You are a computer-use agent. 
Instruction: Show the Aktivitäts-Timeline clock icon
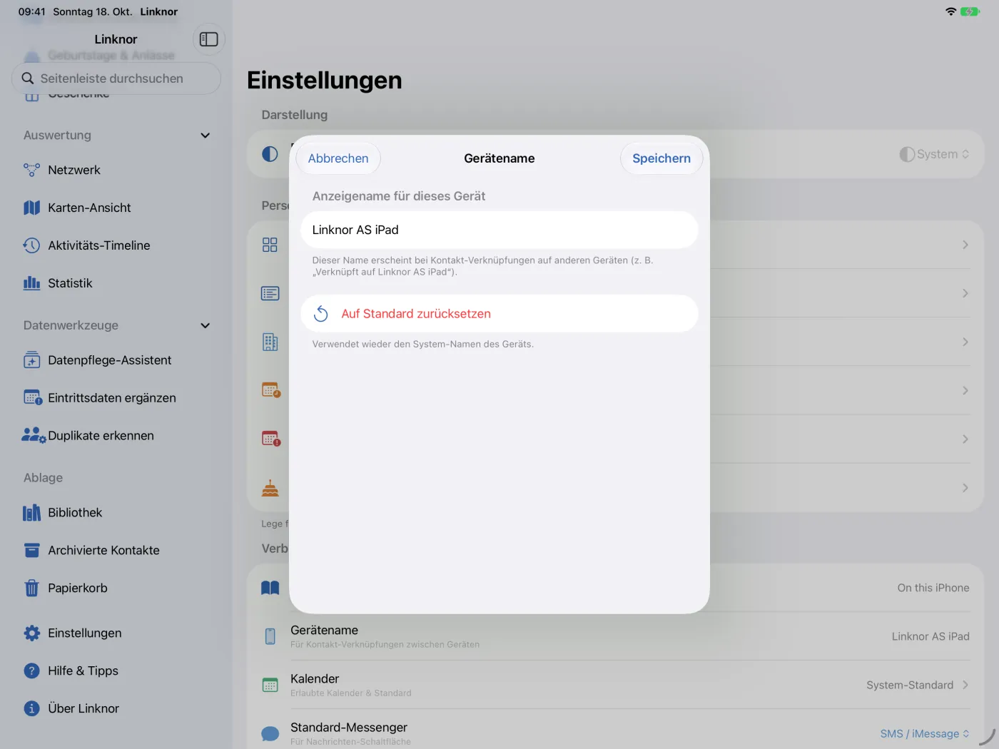pos(31,245)
